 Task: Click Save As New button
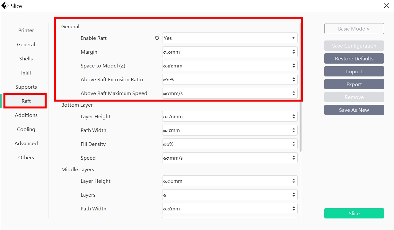pyautogui.click(x=354, y=110)
